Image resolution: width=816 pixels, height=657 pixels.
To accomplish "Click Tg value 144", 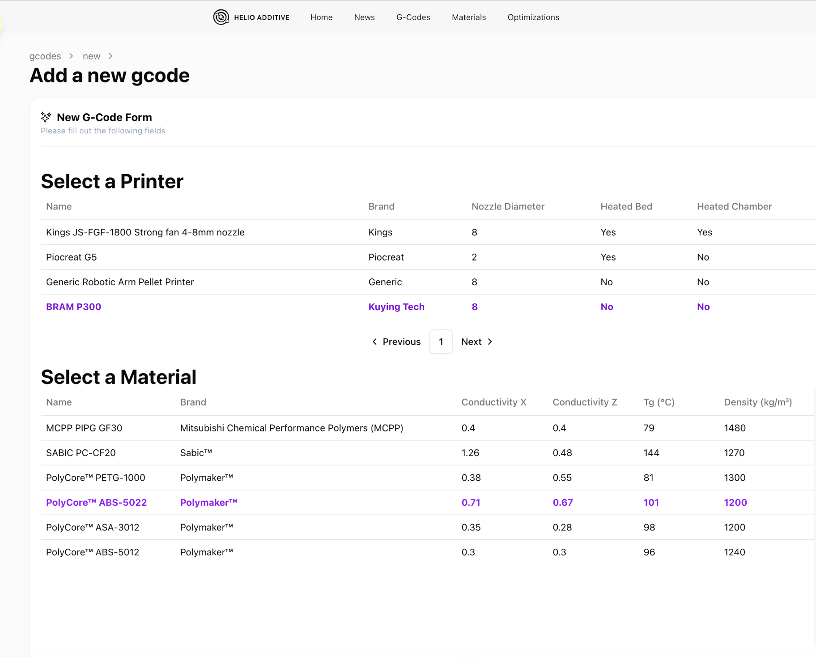I will (651, 452).
